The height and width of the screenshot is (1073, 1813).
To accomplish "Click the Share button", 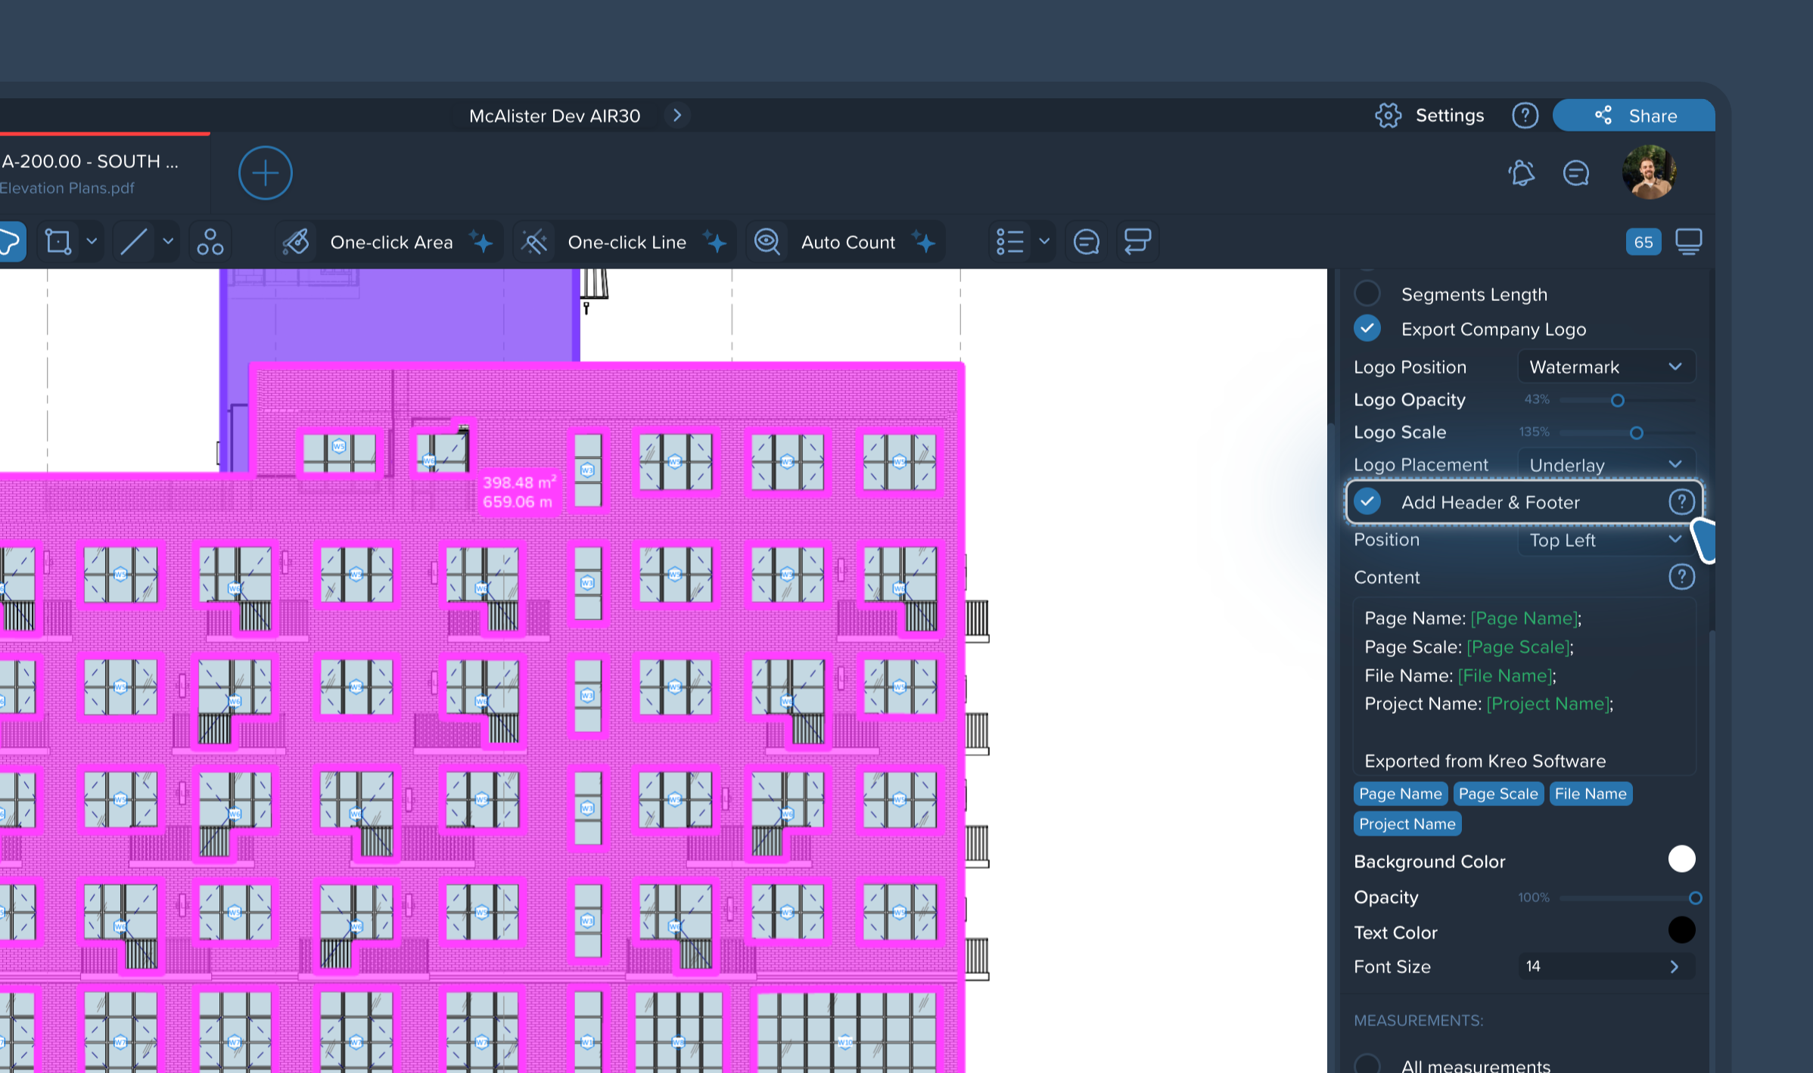I will click(1634, 116).
